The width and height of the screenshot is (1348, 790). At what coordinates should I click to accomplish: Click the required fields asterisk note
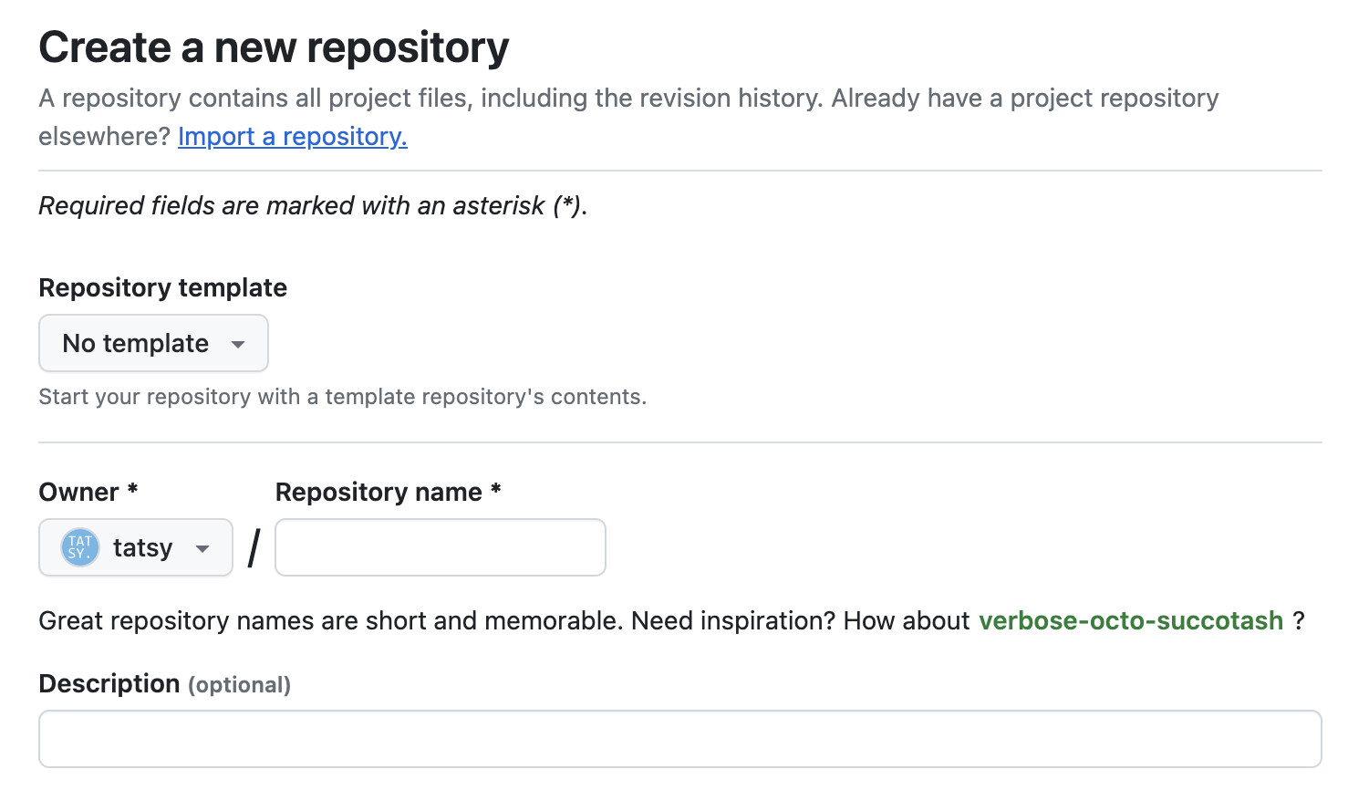pyautogui.click(x=313, y=205)
